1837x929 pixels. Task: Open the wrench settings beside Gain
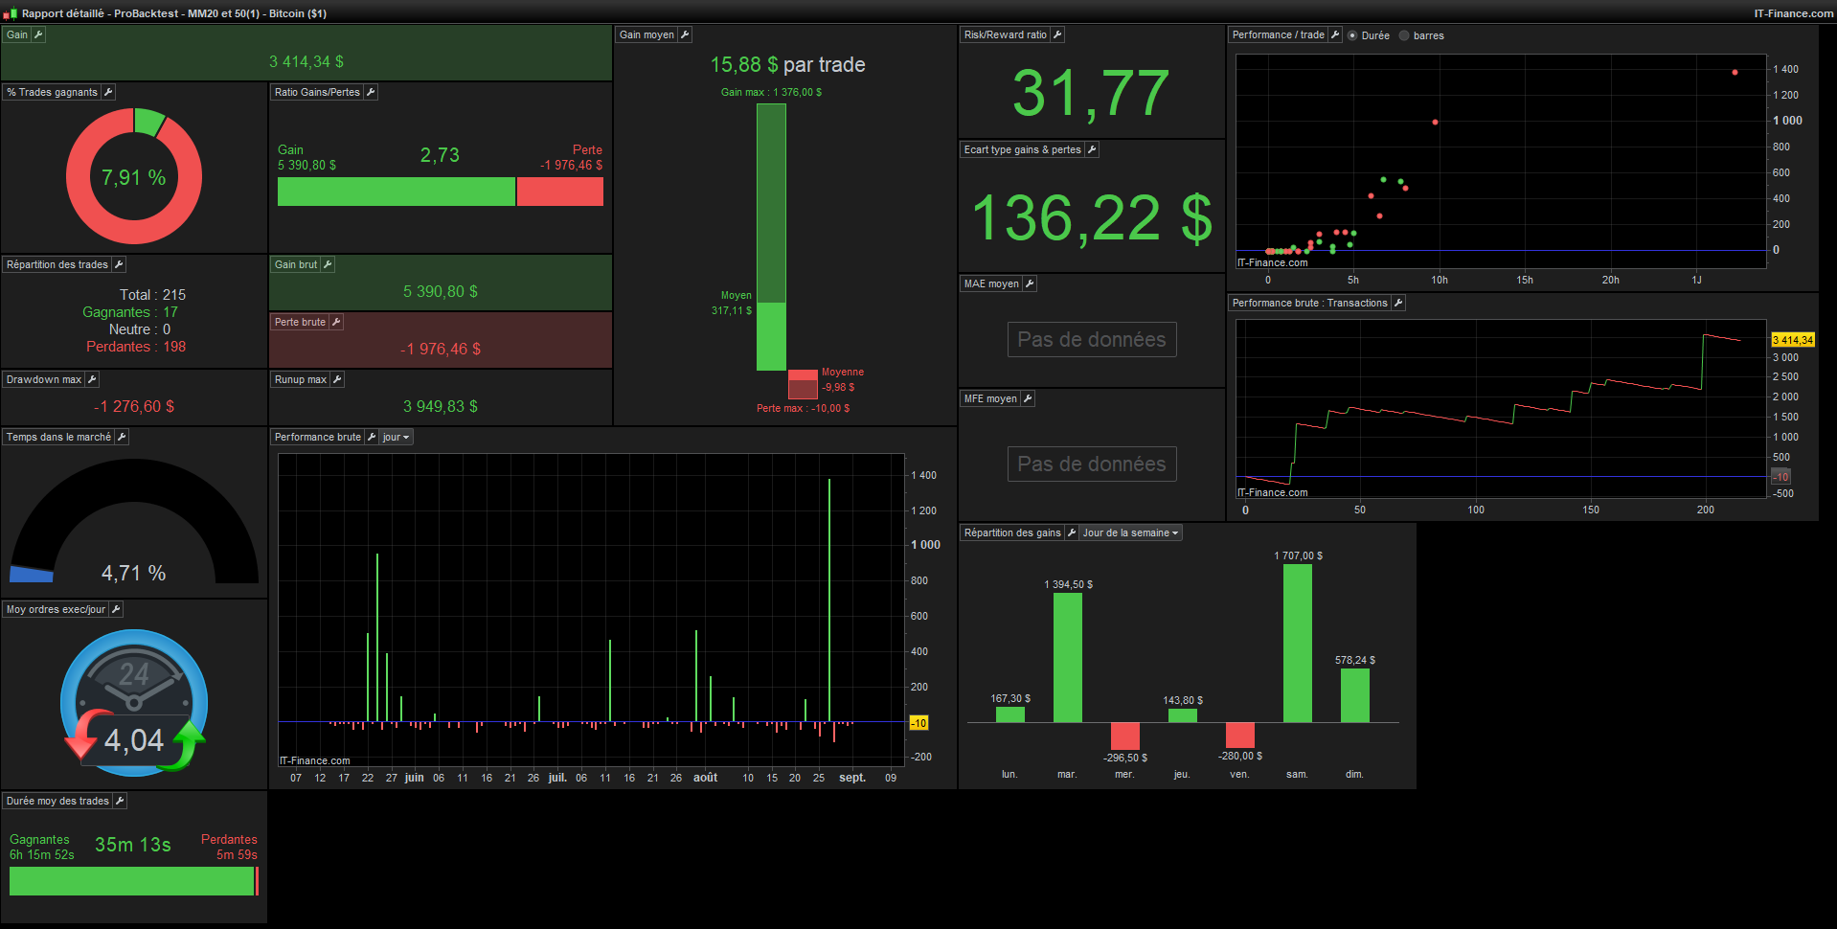[38, 34]
